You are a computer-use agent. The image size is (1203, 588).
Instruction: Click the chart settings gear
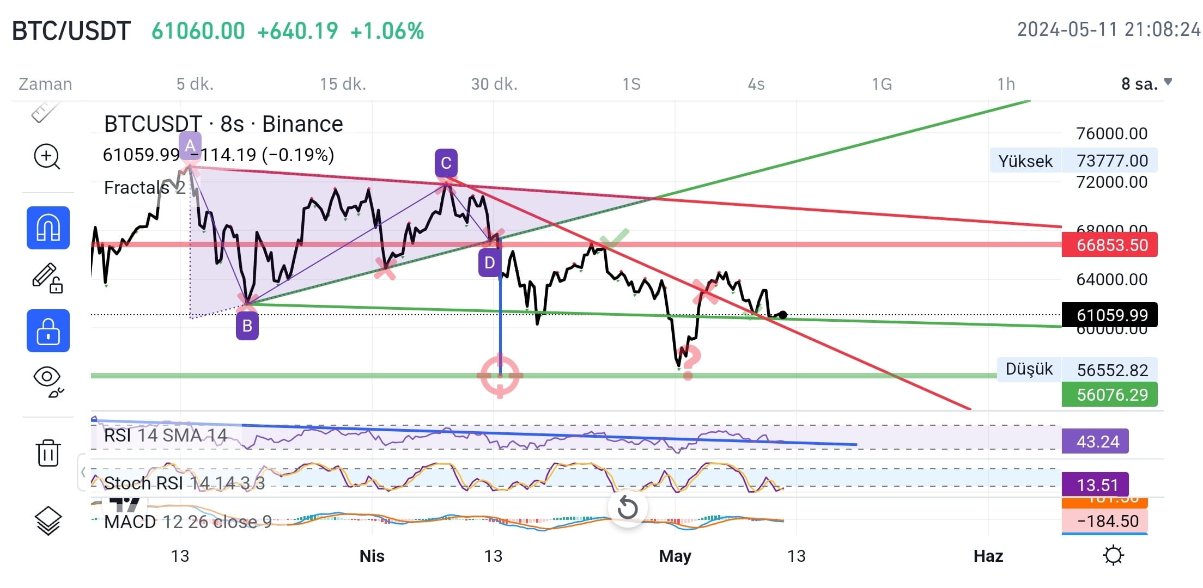pos(1113,555)
